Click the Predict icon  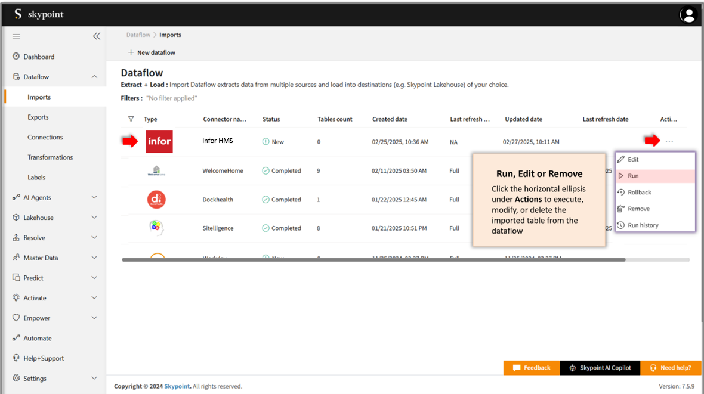(16, 277)
